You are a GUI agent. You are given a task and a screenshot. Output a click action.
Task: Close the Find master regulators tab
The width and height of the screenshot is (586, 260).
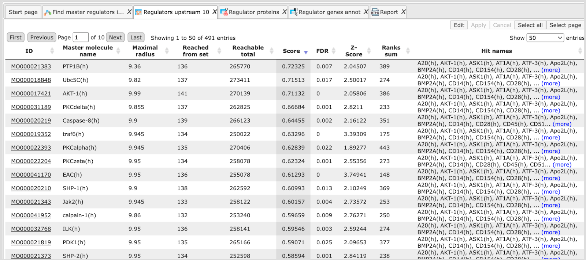pyautogui.click(x=129, y=12)
